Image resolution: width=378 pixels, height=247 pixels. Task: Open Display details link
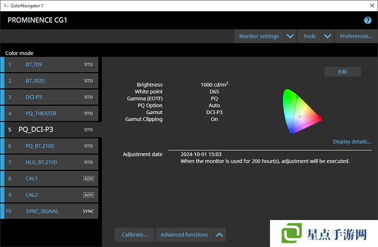(x=352, y=142)
